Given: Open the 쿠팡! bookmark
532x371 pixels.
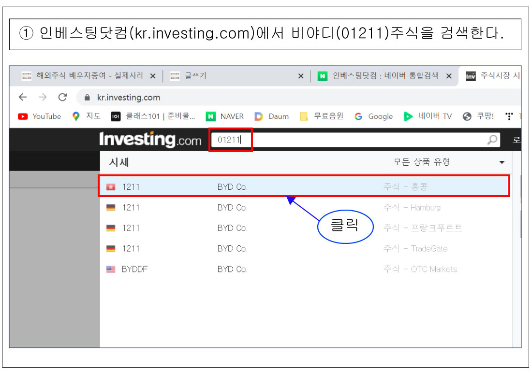Looking at the screenshot, I should click(478, 116).
